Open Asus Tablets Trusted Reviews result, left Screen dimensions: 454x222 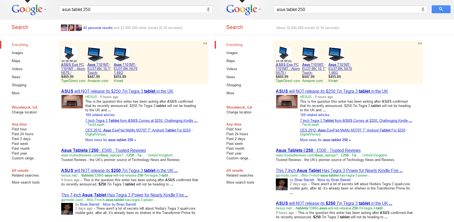tap(104, 151)
